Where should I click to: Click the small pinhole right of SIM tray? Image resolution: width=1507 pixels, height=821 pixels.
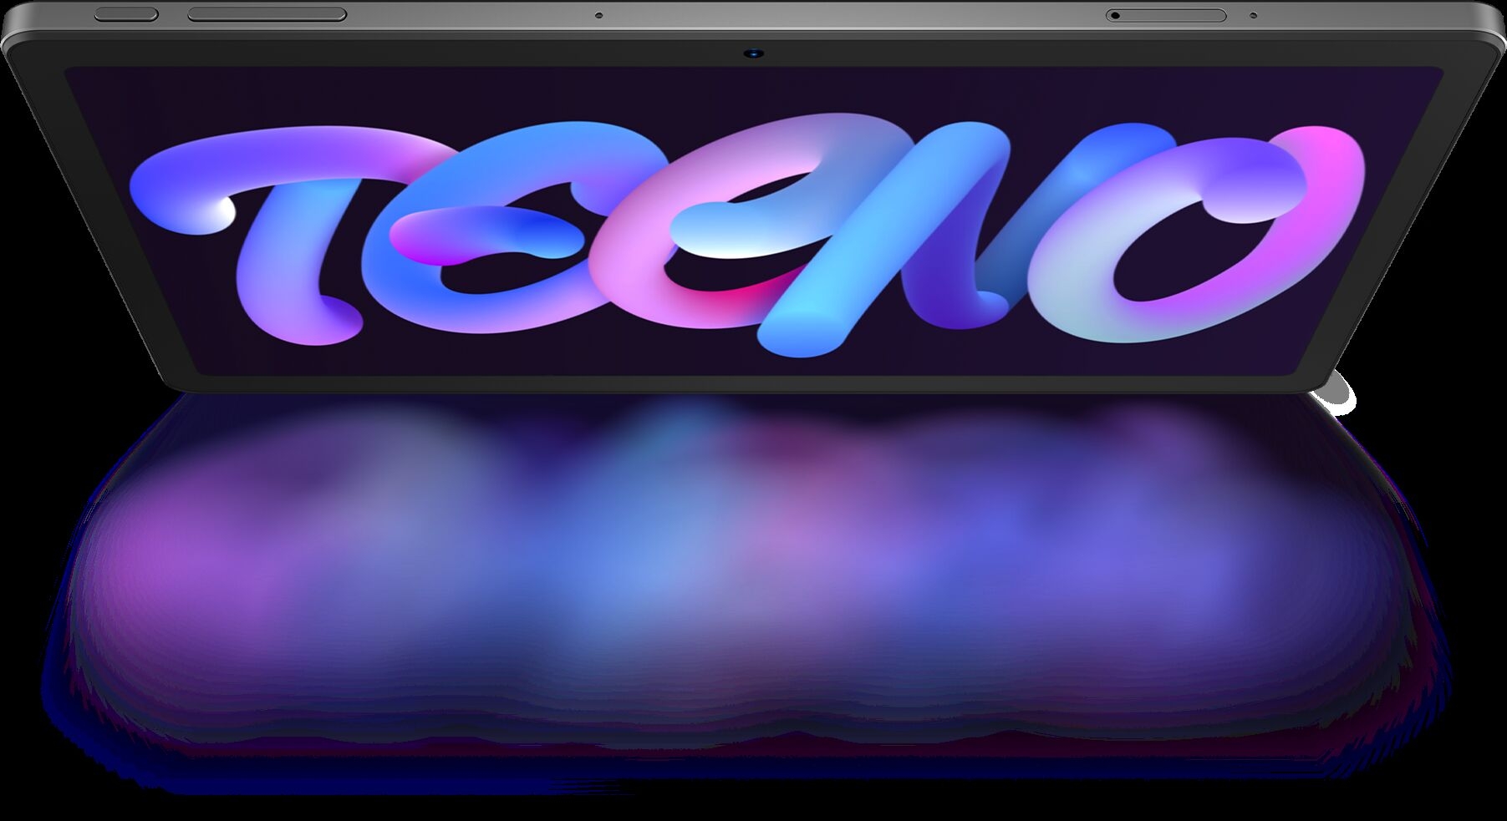(1253, 15)
